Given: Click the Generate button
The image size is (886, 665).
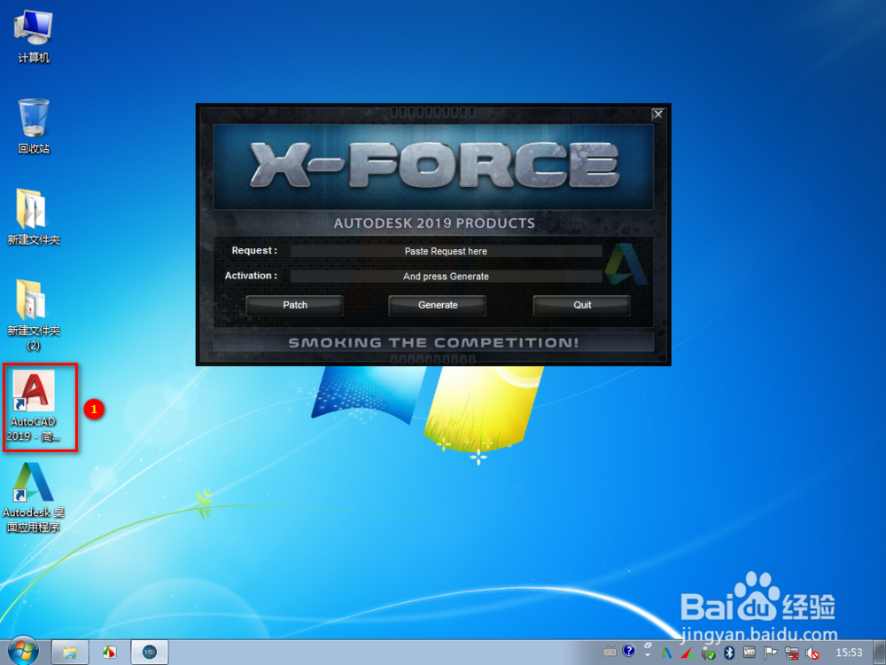Looking at the screenshot, I should 438,305.
